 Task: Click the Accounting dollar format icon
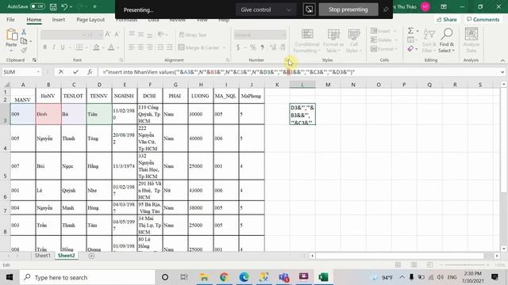pyautogui.click(x=238, y=47)
